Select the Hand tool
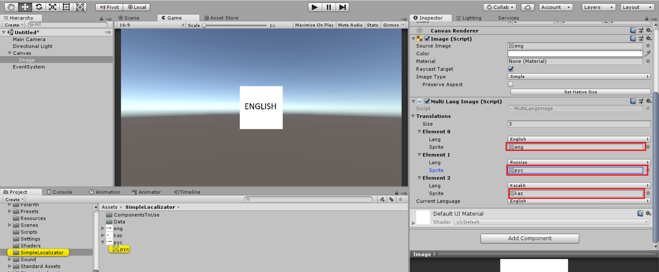 click(11, 7)
